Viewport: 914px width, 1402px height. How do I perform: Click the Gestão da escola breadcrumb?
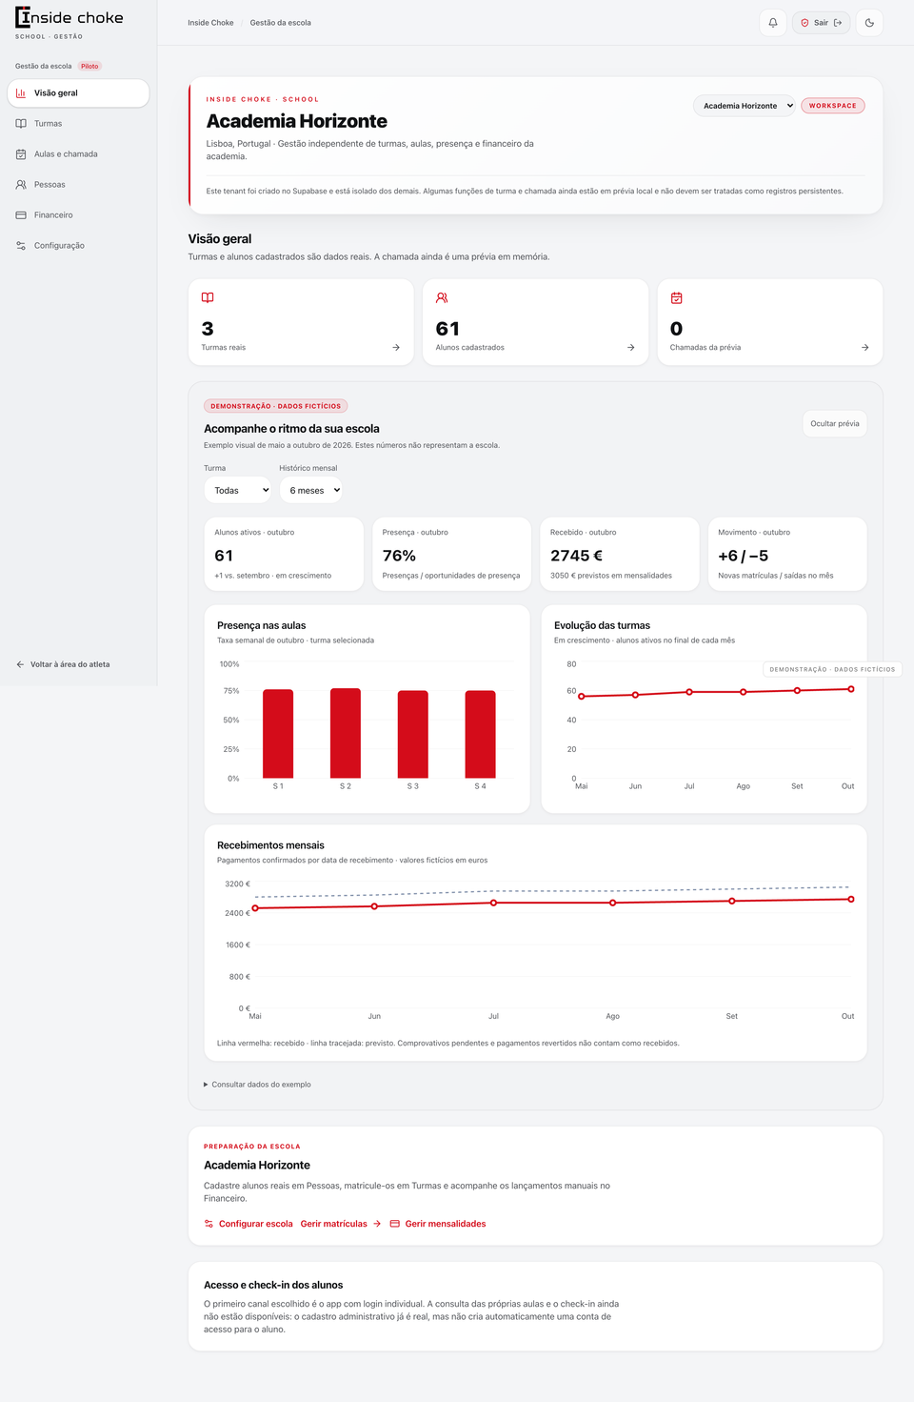pyautogui.click(x=281, y=23)
